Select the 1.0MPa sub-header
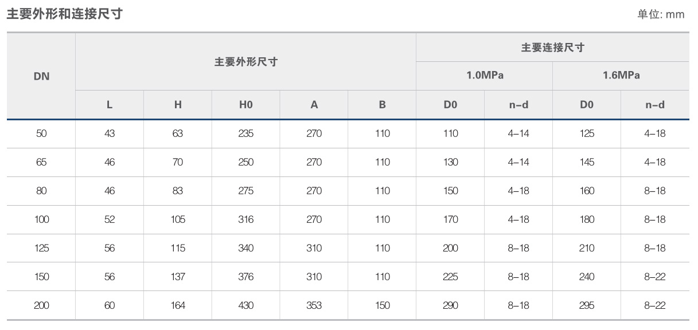The width and height of the screenshot is (698, 330). click(484, 75)
